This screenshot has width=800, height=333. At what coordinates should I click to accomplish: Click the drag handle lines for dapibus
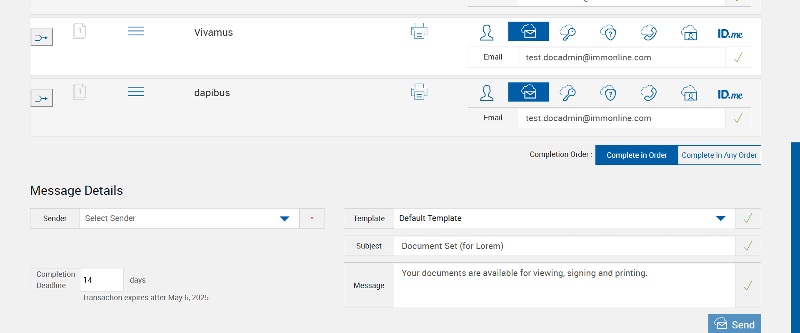tap(136, 92)
